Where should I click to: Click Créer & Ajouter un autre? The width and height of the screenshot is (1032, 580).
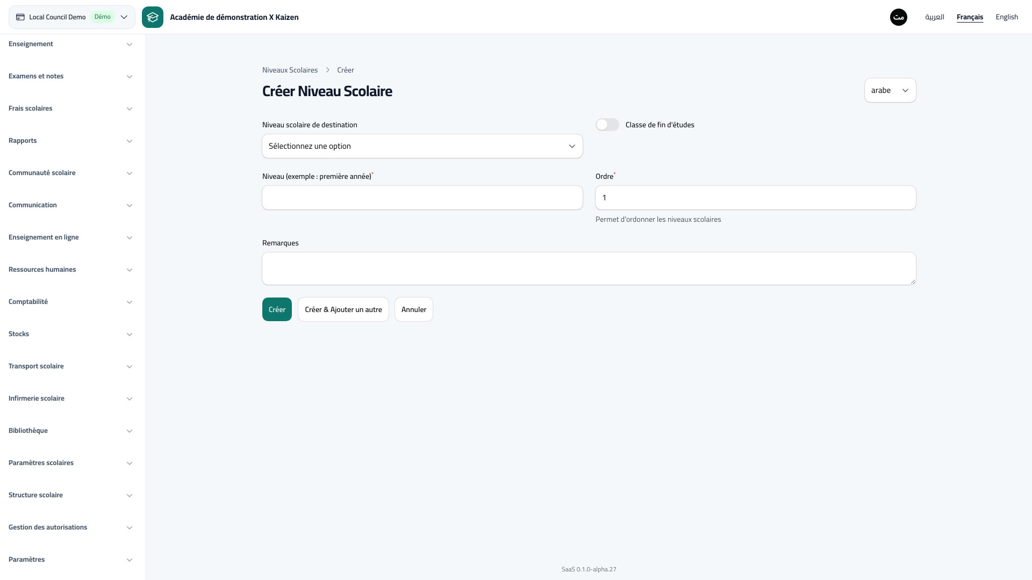click(x=343, y=309)
